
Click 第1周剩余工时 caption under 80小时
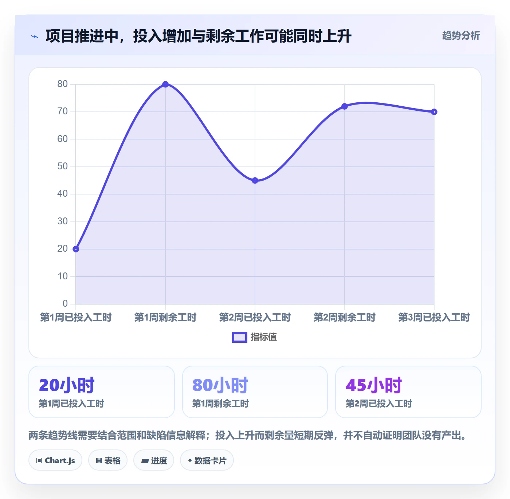pyautogui.click(x=220, y=404)
